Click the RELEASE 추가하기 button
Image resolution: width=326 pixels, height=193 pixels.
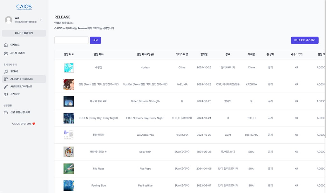[304, 40]
